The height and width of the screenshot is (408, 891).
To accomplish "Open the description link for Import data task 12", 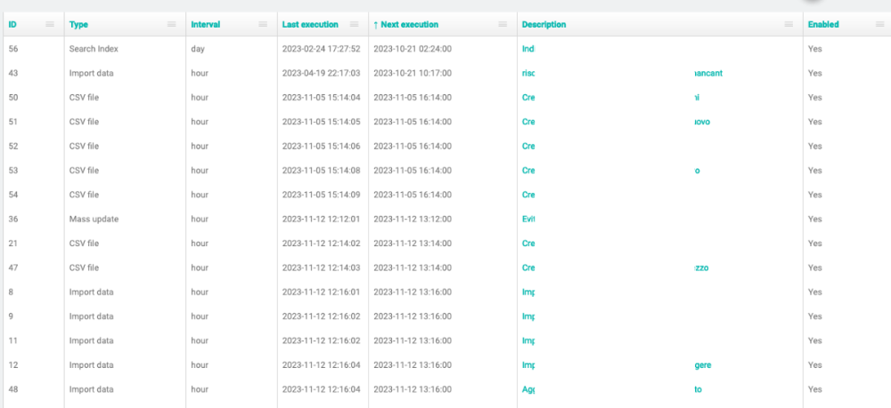I will 527,364.
